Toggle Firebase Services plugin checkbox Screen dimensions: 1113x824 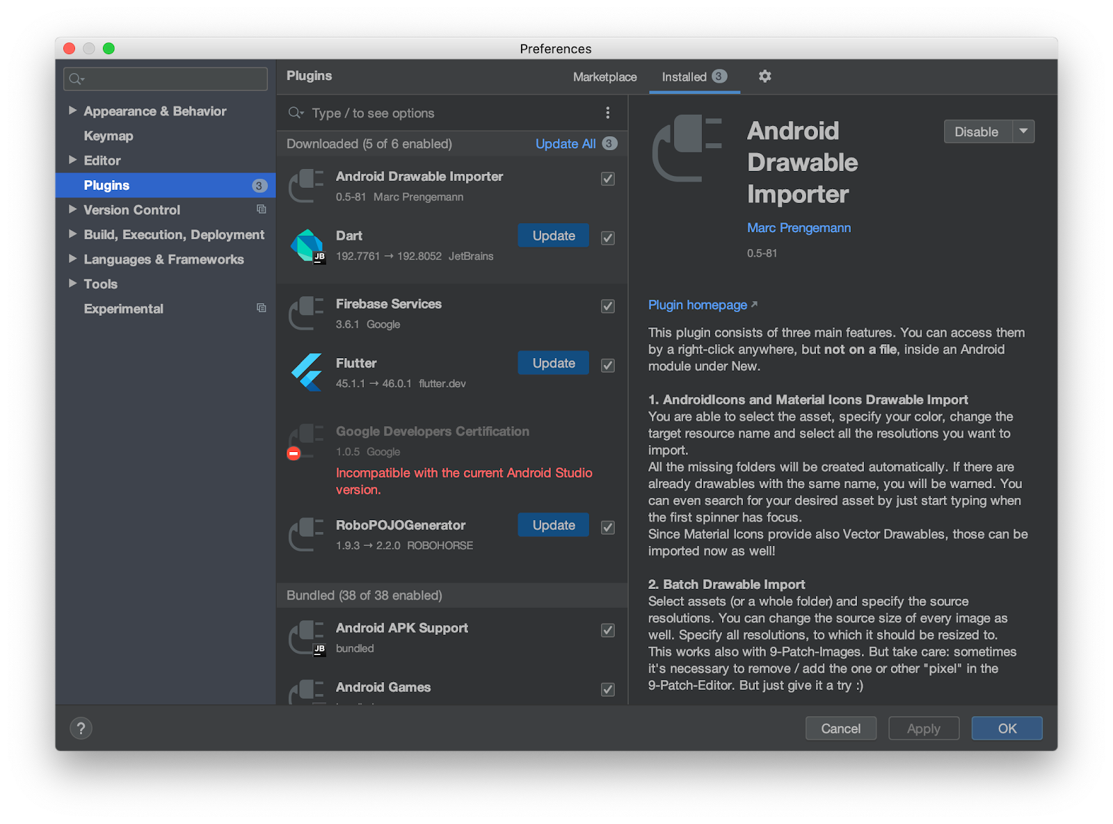608,306
